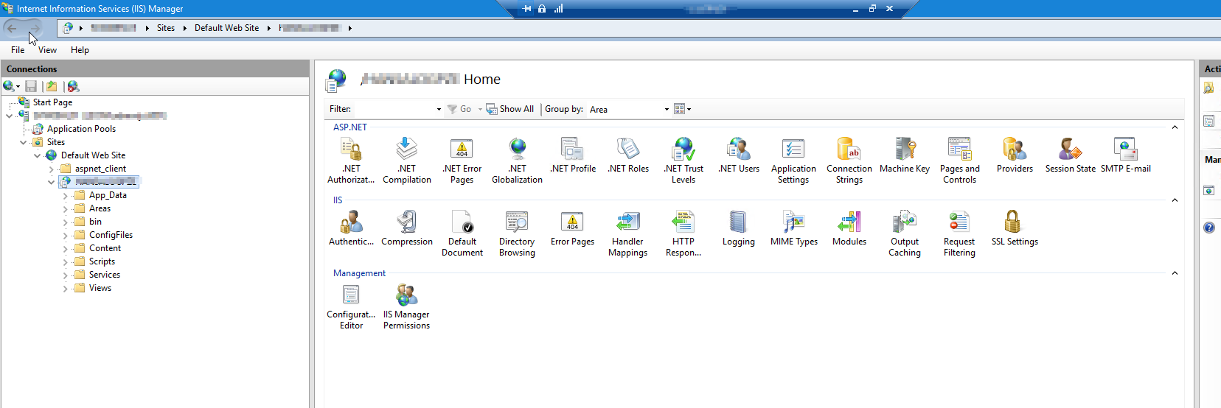Screen dimensions: 1221x408
Task: Open IIS Error Pages feature
Action: pos(572,228)
